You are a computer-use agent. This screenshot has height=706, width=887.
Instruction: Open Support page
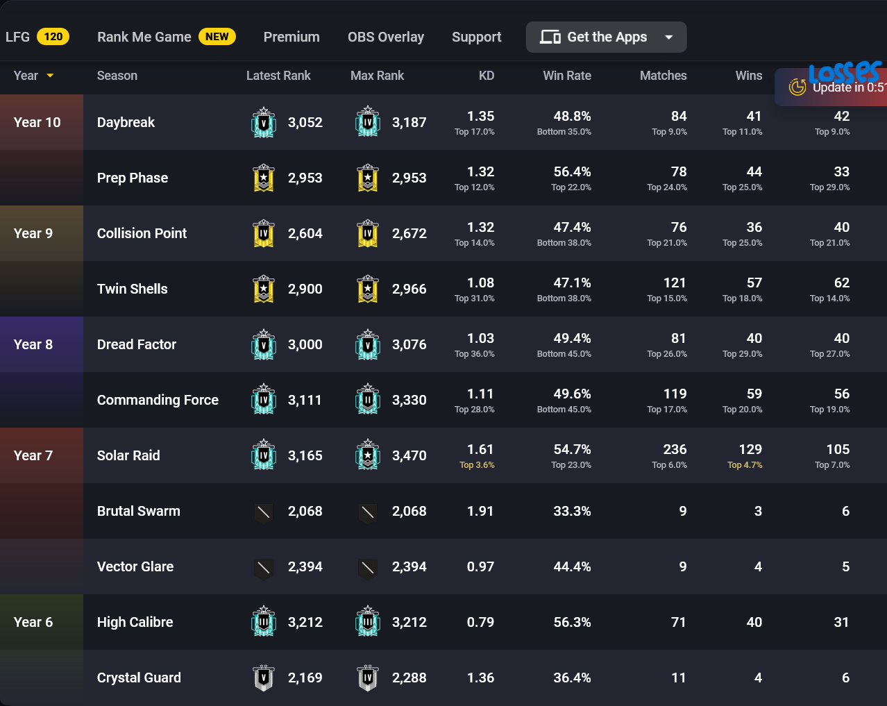(476, 37)
